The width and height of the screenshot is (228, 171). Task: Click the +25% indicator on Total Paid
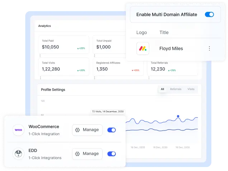[81, 48]
